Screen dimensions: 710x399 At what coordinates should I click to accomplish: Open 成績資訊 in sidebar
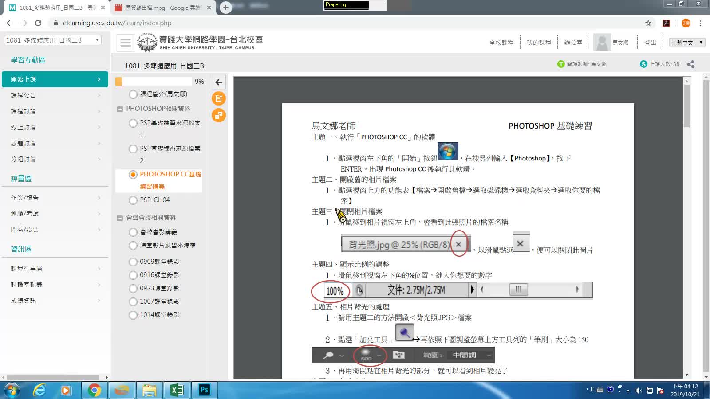pos(55,301)
